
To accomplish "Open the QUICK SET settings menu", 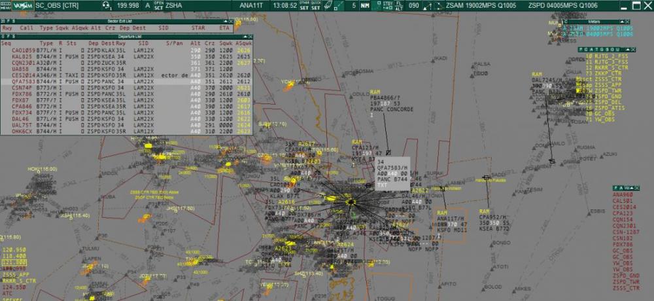I will [x=316, y=5].
